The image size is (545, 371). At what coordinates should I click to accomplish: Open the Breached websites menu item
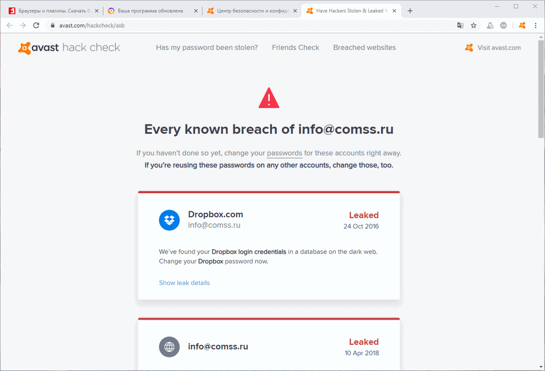pyautogui.click(x=364, y=47)
